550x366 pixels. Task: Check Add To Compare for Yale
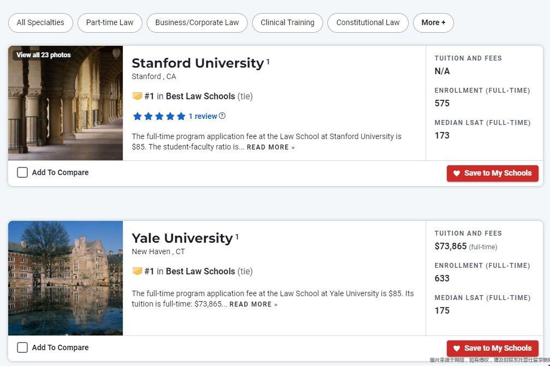22,347
